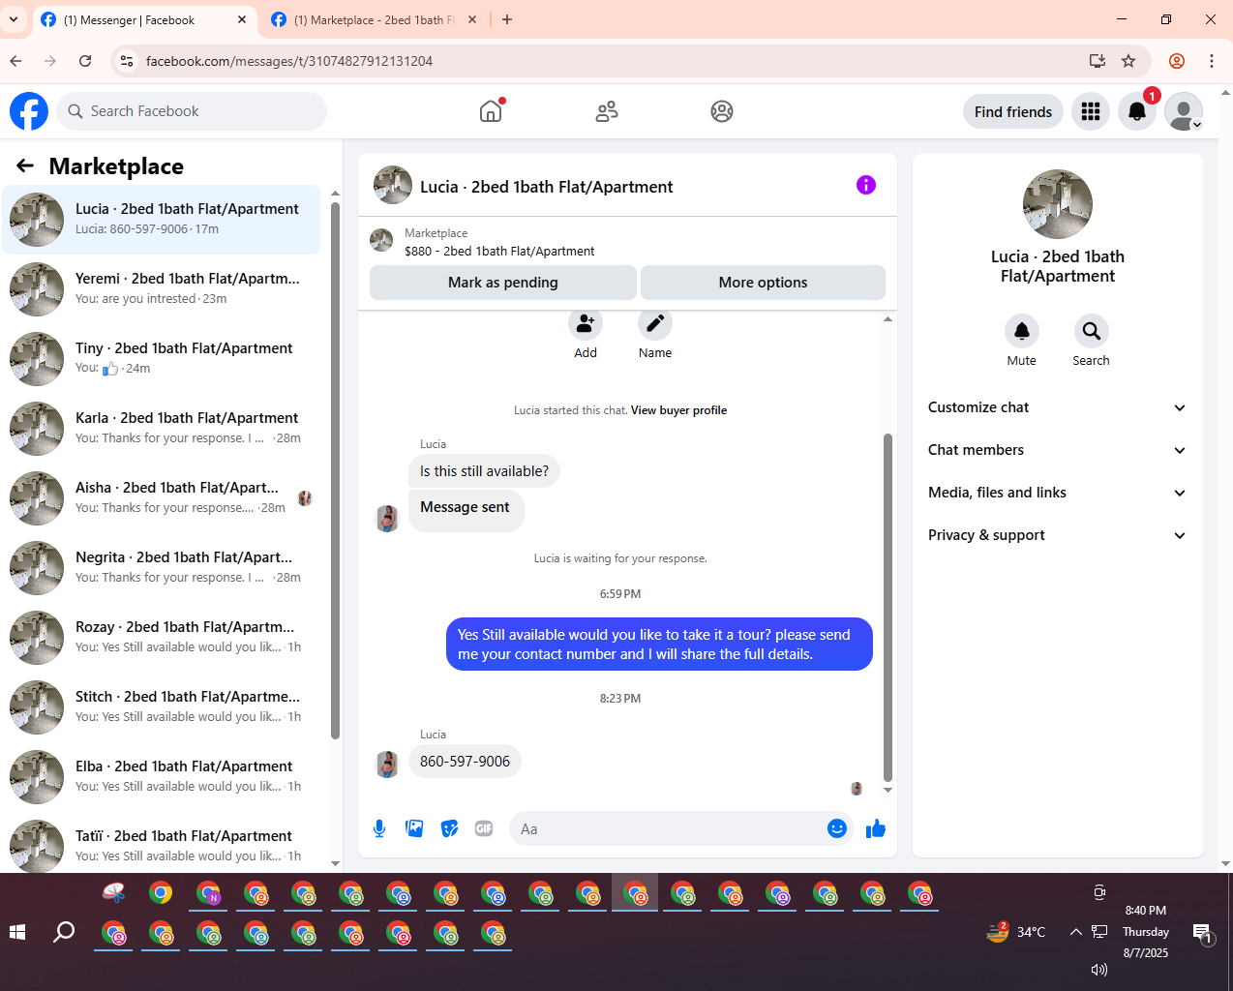
Task: Open Windows taskbar search
Action: click(64, 932)
